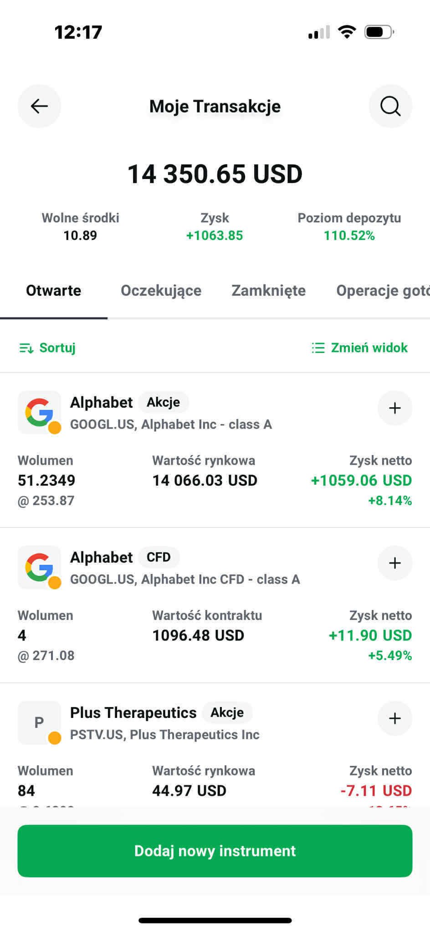Tap the Google logo for Alphabet Akcje

click(39, 412)
